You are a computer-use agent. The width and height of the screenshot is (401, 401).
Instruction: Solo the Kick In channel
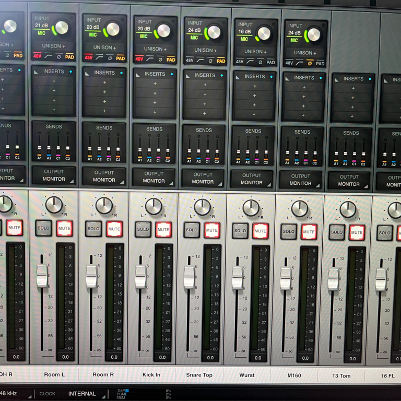pyautogui.click(x=143, y=229)
